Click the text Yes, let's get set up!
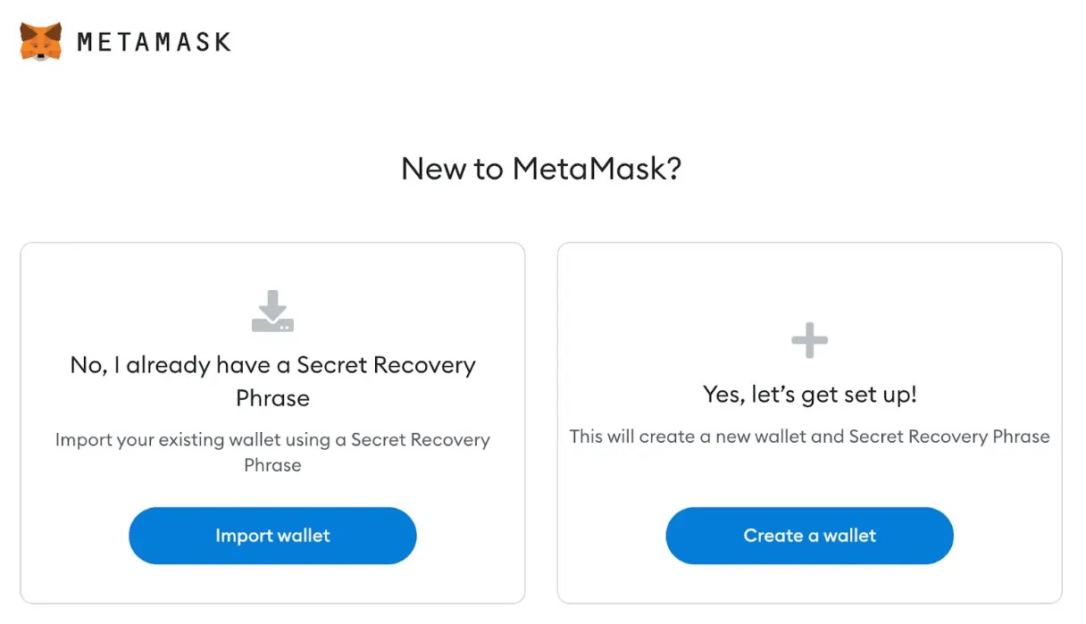The image size is (1086, 624). pyautogui.click(x=809, y=395)
